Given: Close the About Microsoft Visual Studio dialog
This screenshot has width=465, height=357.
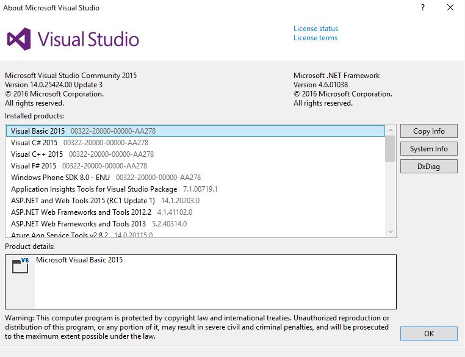Looking at the screenshot, I should click(x=450, y=7).
